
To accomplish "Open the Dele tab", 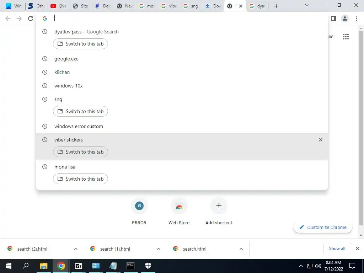I will (103, 6).
